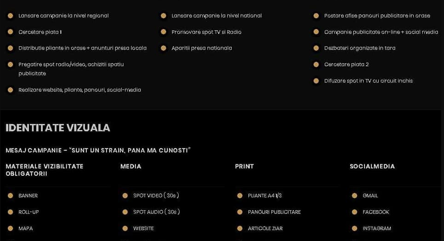The height and width of the screenshot is (241, 444).
Task: Click the gold bullet beside BANNER
Action: click(x=11, y=196)
